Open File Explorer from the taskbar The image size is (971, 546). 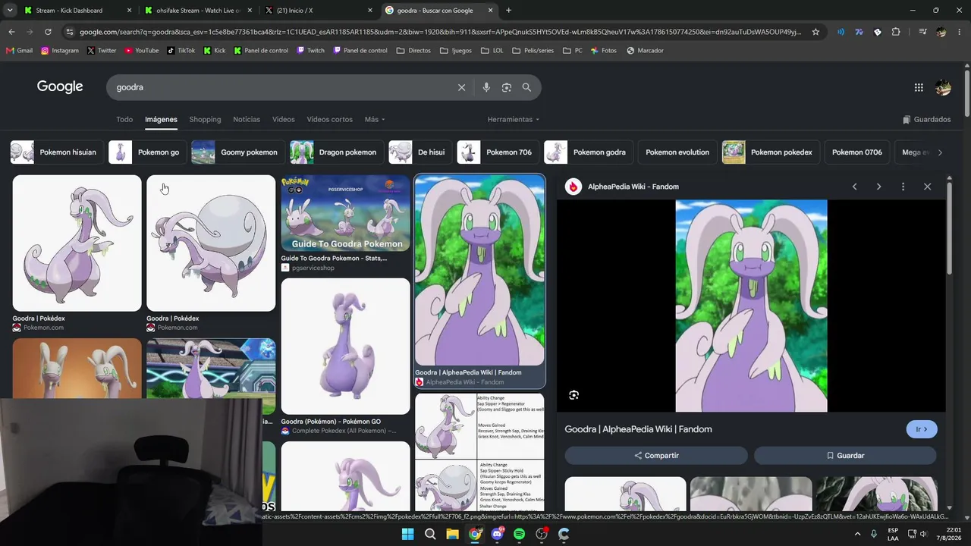[452, 534]
